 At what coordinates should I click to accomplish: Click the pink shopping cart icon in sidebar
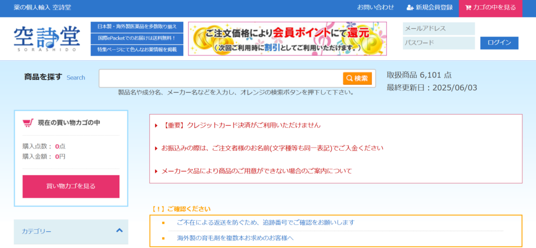(28, 122)
